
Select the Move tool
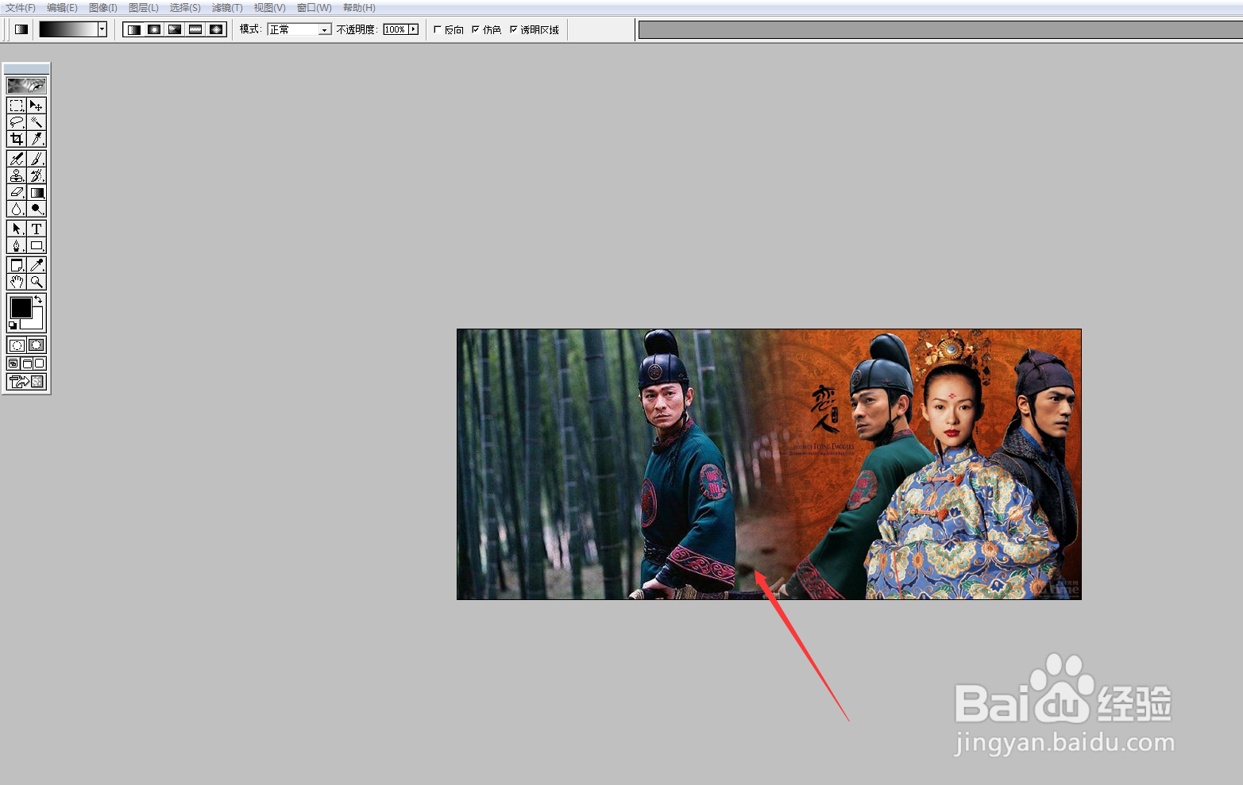(x=37, y=106)
